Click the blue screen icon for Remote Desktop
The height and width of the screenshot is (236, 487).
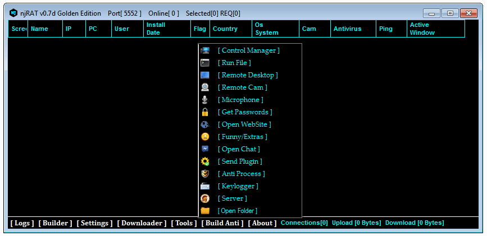(x=205, y=75)
